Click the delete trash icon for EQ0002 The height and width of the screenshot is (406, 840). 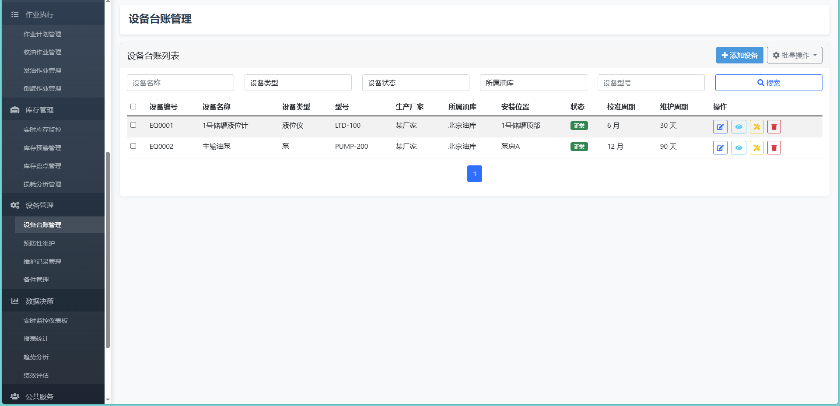click(774, 147)
